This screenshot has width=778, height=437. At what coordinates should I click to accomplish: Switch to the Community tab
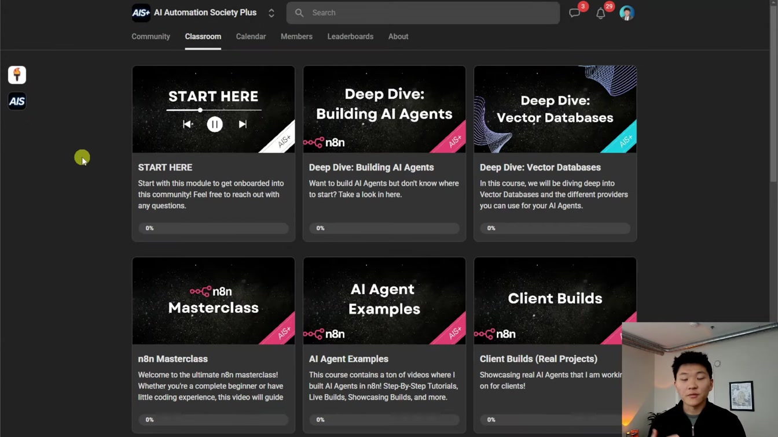[151, 36]
